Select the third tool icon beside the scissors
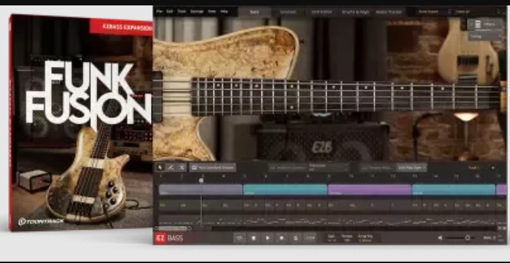Viewport: 510px width, 263px height. point(181,168)
